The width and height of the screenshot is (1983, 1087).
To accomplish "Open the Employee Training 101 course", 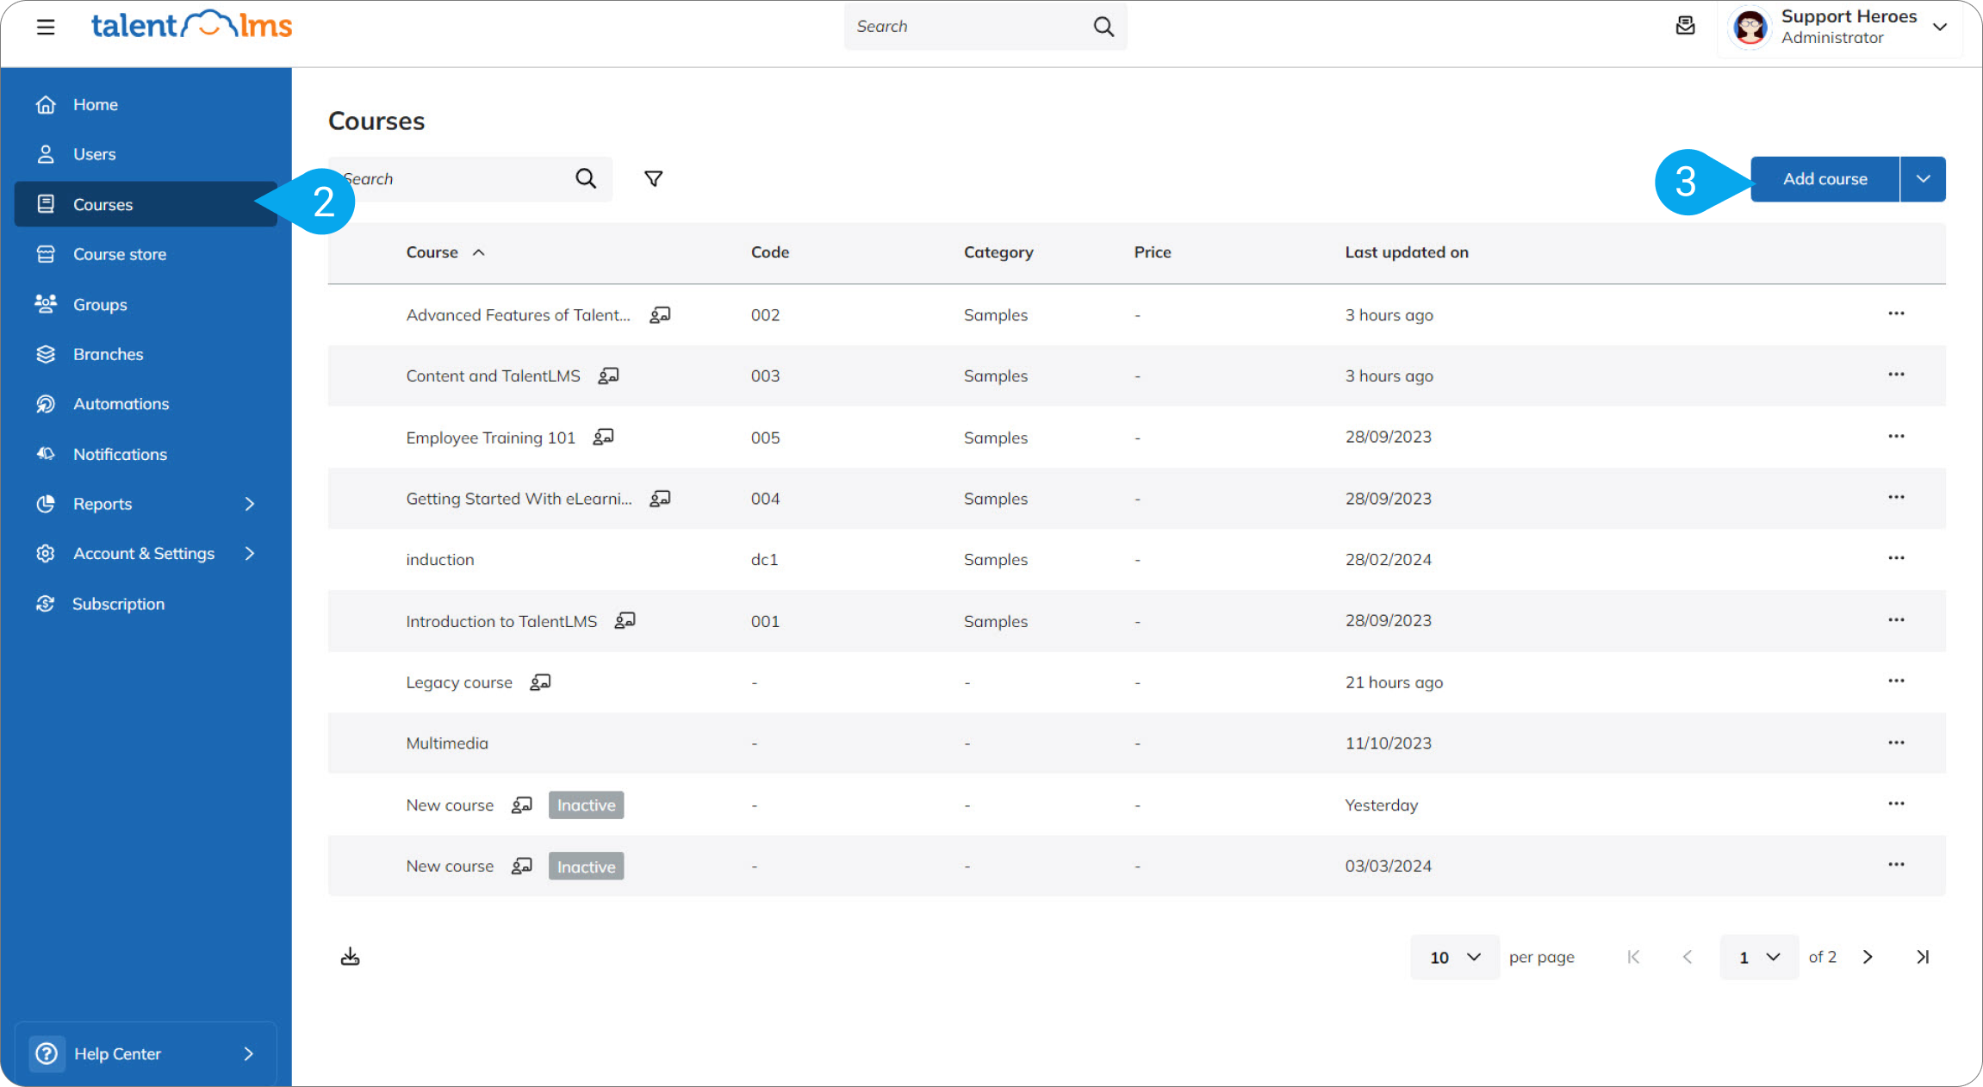I will coord(490,438).
